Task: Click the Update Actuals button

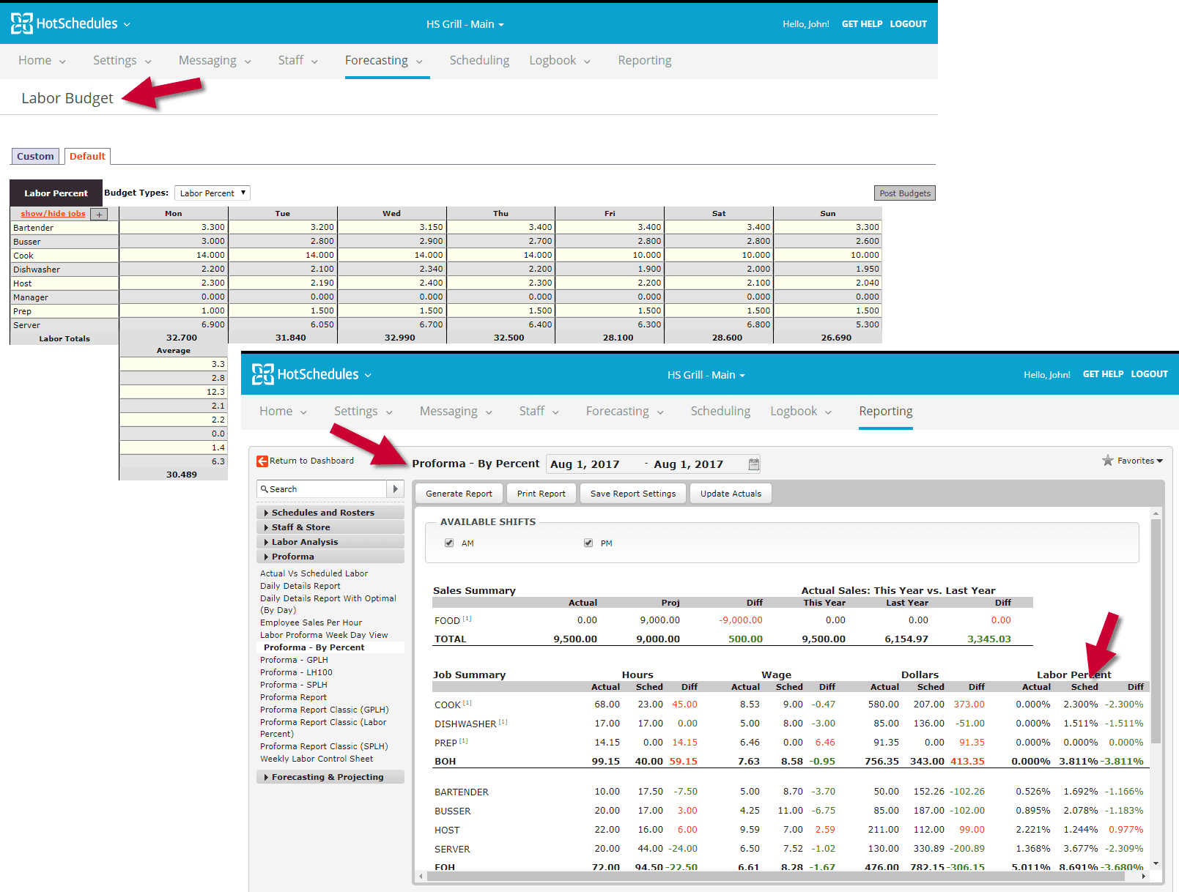Action: pos(731,494)
